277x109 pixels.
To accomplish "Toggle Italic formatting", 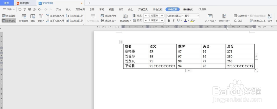I will point(173,21).
